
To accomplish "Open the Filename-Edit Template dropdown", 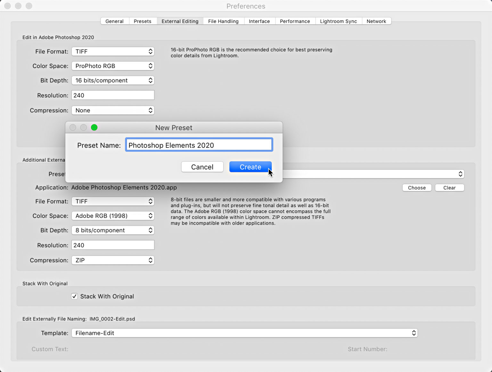I will [244, 333].
